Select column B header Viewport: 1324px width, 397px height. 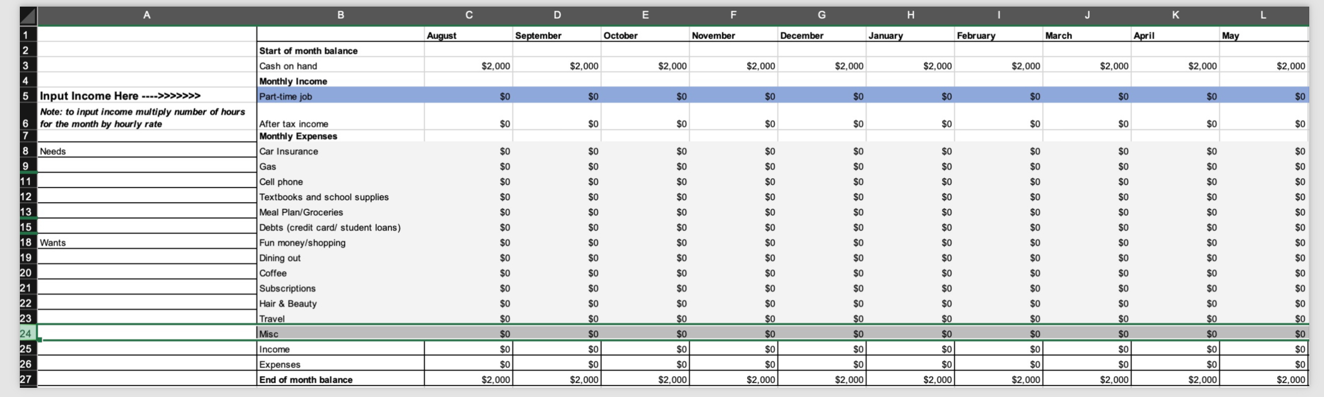[x=340, y=15]
